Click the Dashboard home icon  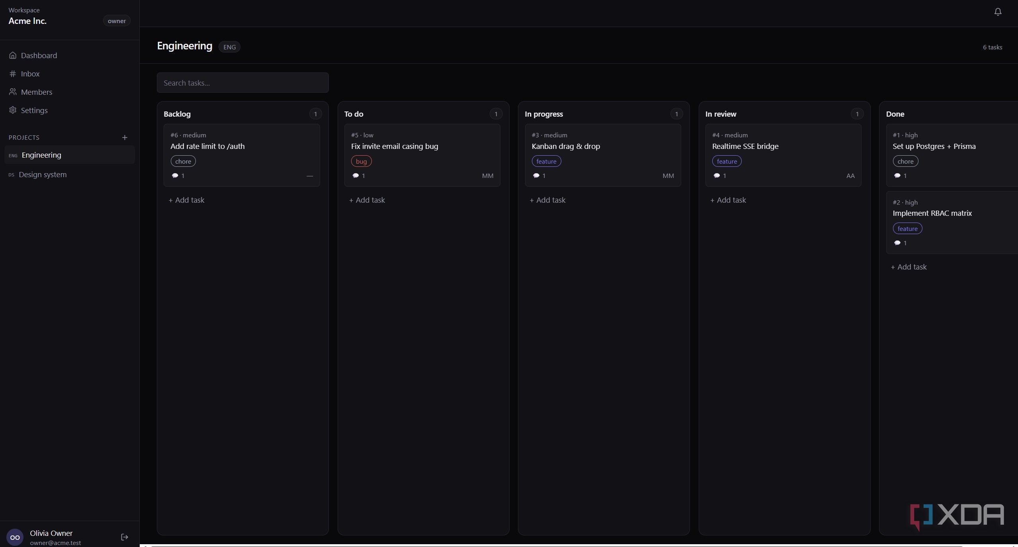pyautogui.click(x=13, y=55)
